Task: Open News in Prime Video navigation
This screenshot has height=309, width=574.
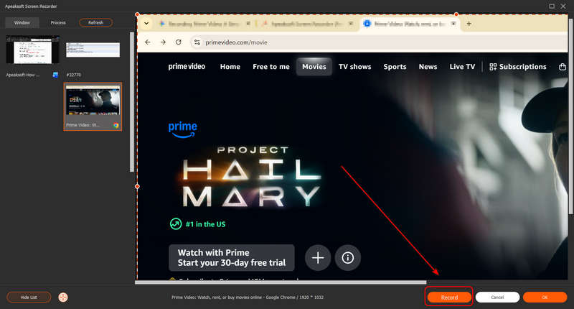Action: [428, 67]
